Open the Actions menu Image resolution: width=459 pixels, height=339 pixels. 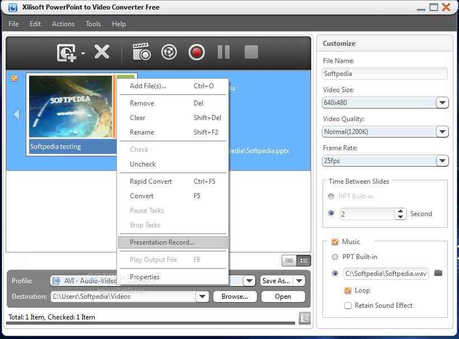(63, 24)
